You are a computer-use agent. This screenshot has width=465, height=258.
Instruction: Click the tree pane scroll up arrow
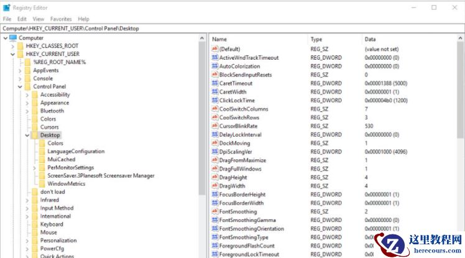202,38
